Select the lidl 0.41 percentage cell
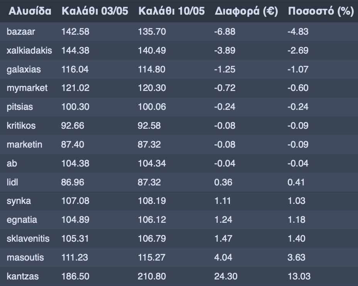Viewport: 358px width, 286px height. [x=296, y=182]
